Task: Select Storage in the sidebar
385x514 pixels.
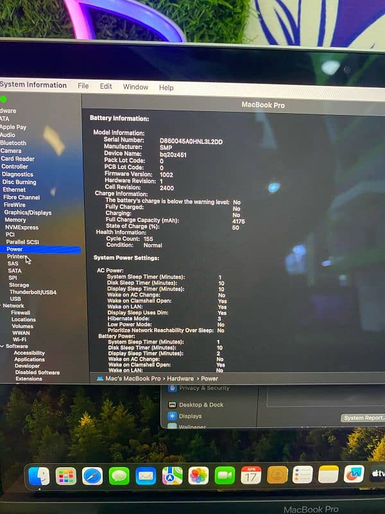Action: 19,285
